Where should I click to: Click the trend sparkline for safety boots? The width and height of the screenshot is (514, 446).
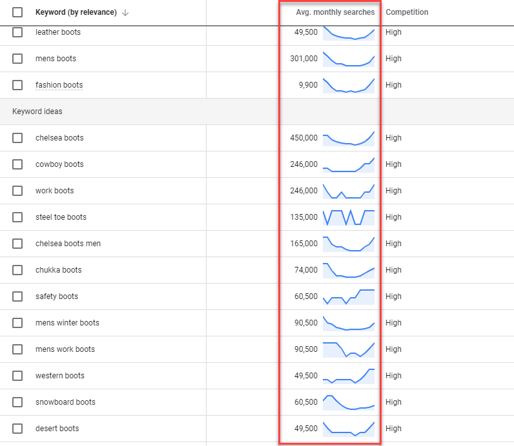click(x=349, y=296)
